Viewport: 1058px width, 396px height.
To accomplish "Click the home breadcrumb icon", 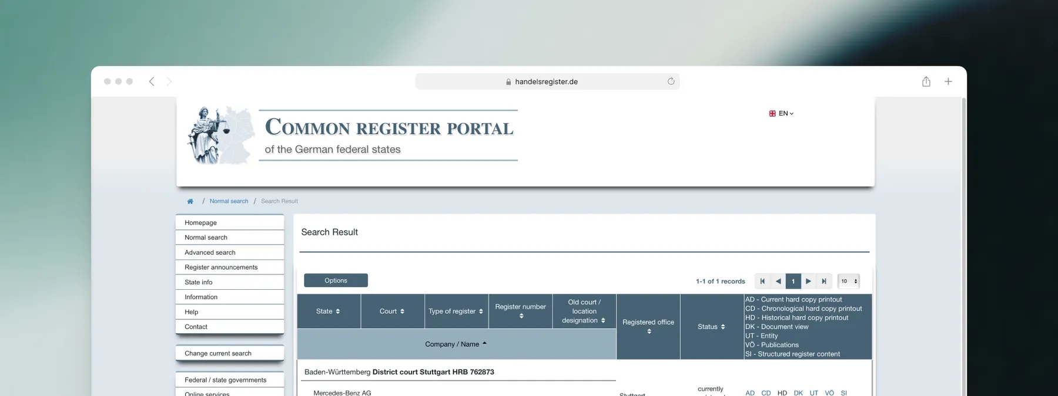I will point(190,201).
